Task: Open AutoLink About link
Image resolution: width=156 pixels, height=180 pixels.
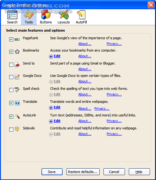Action: click(85, 121)
